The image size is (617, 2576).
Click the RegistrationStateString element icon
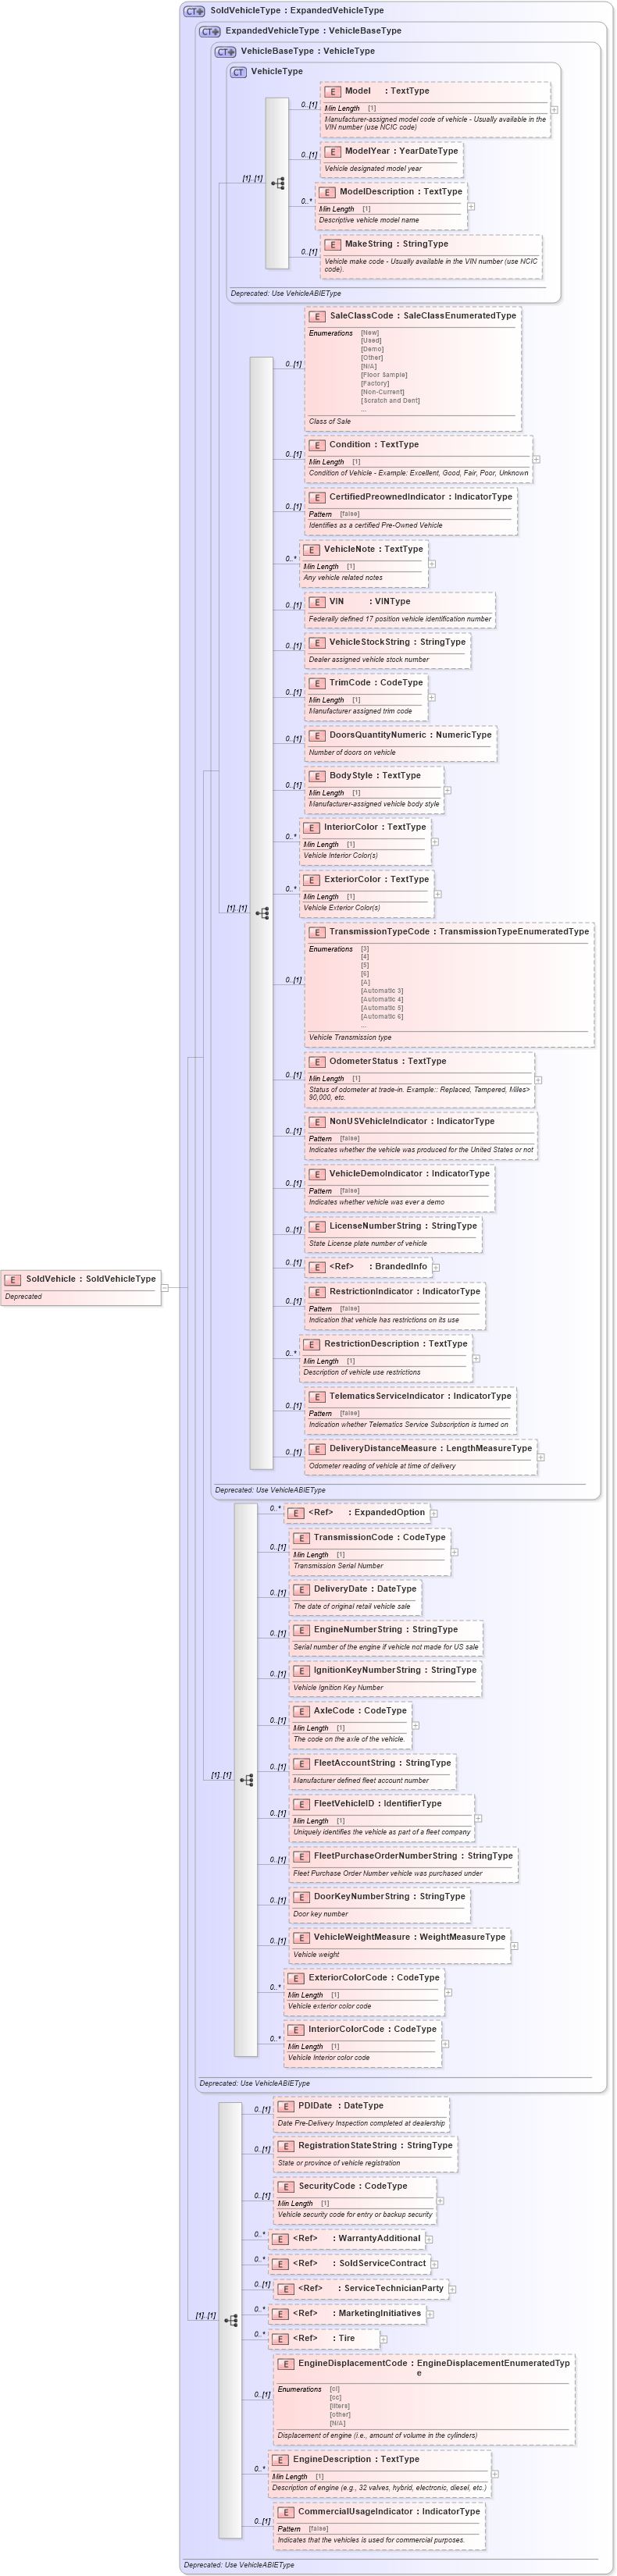(x=286, y=2146)
